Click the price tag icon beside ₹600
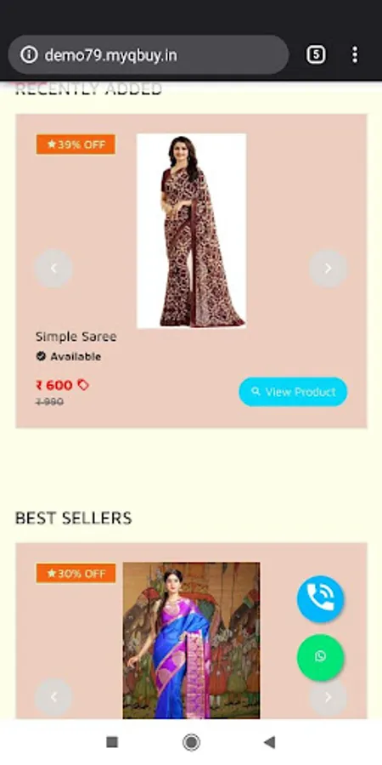 click(x=83, y=385)
